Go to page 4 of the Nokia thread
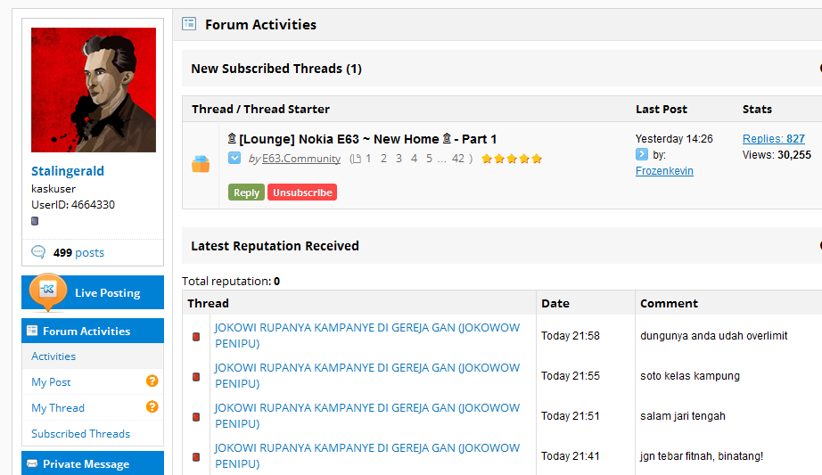822x475 pixels. click(415, 159)
